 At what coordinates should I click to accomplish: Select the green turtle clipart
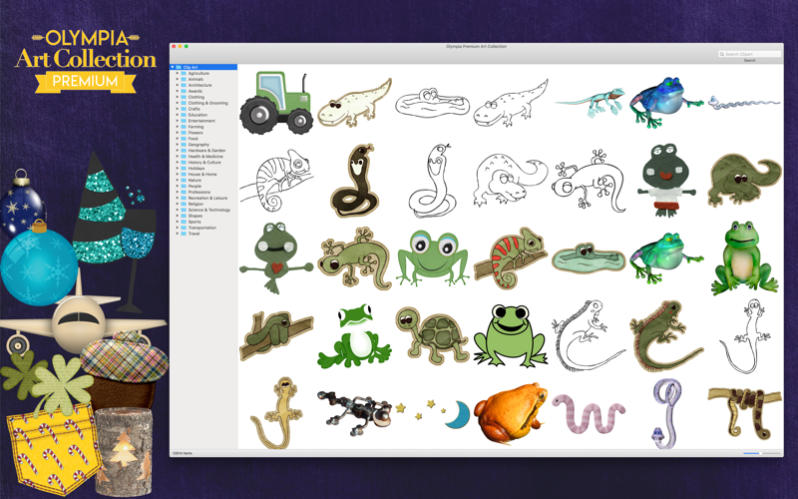point(432,335)
